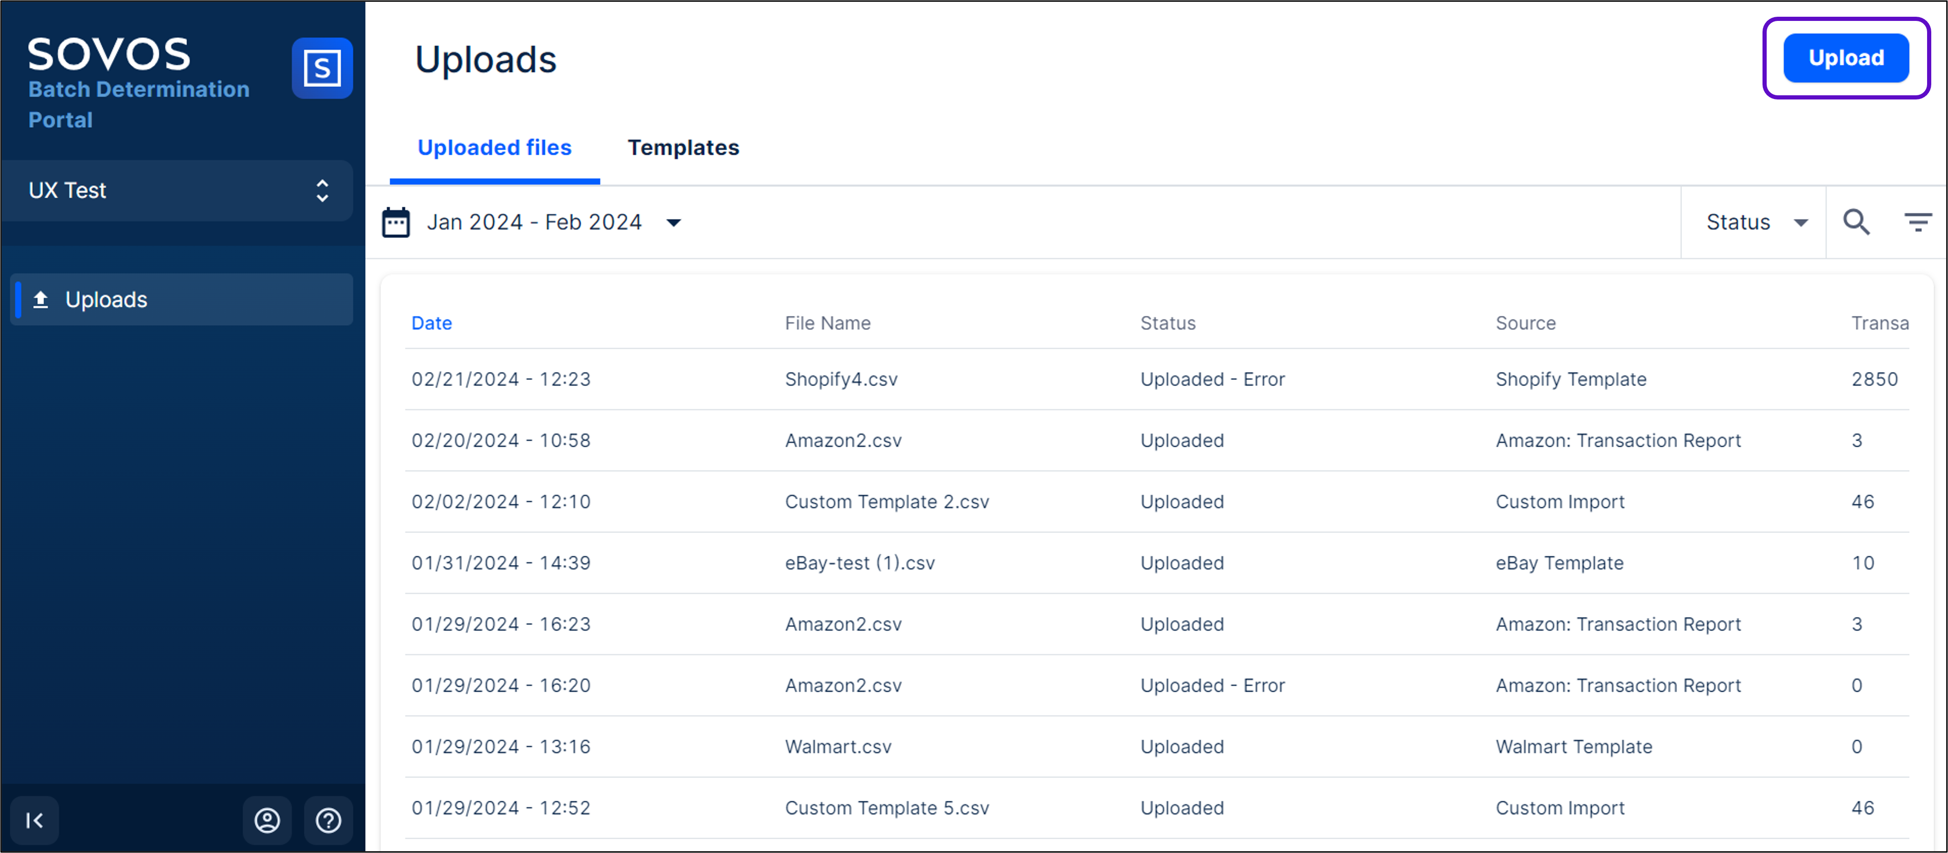Screen dimensions: 1948x853
Task: Open the user account profile icon
Action: (x=267, y=820)
